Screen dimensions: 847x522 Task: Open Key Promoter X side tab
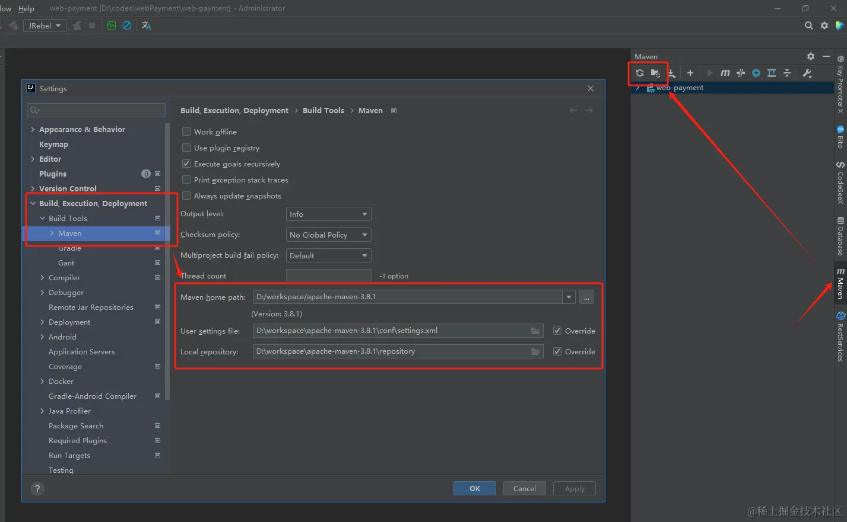tap(840, 84)
